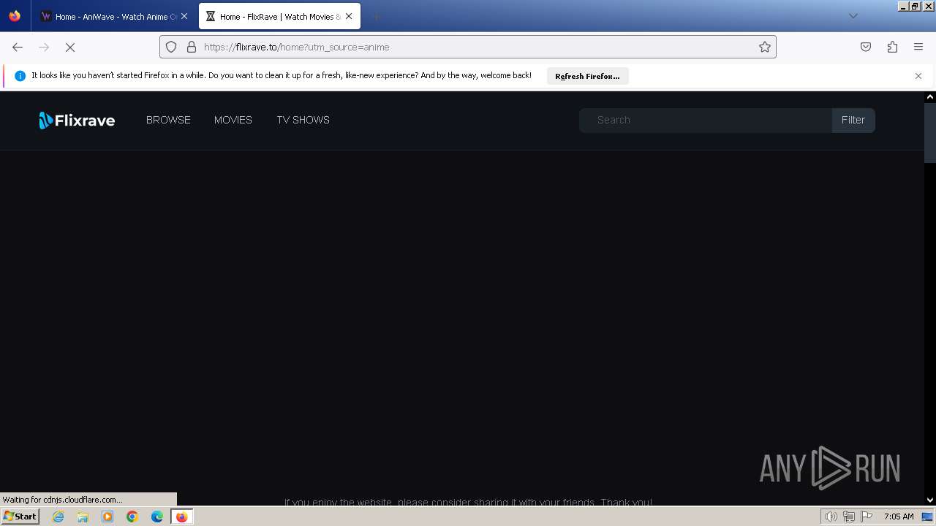Go forward one page
936x526 pixels.
tap(44, 47)
